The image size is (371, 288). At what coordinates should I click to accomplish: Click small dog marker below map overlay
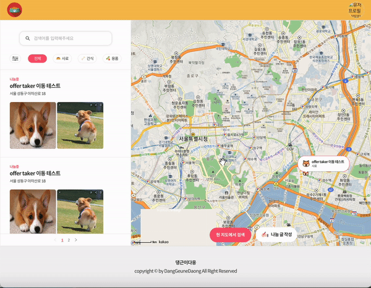coord(305,174)
